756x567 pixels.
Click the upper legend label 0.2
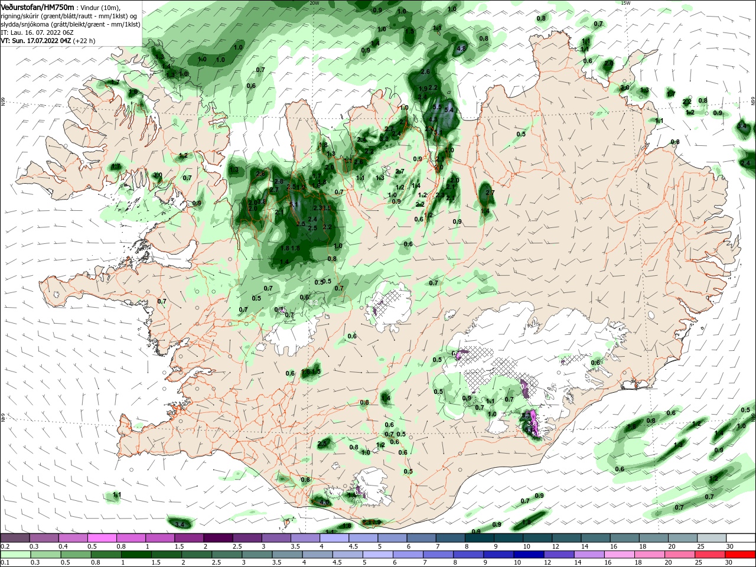tap(5, 546)
